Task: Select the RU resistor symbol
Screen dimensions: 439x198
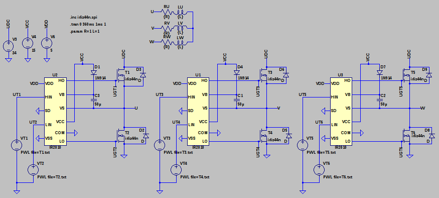Action: [x=167, y=12]
